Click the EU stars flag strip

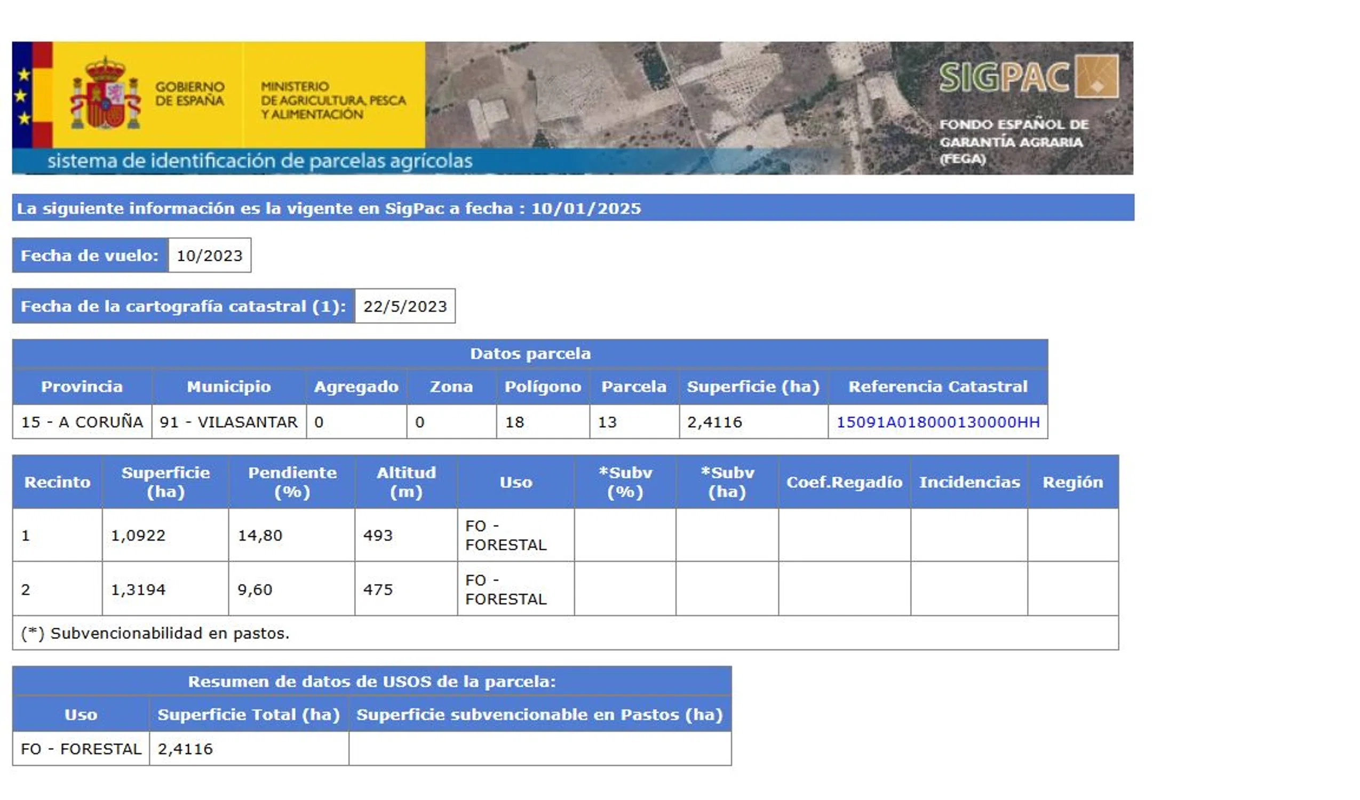click(x=21, y=94)
